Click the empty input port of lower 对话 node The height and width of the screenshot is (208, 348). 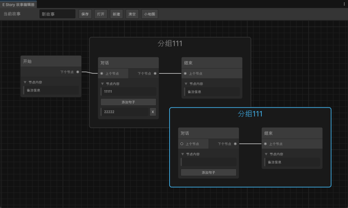[x=182, y=144]
